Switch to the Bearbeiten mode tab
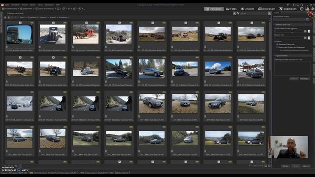Screen dimensions: 315x177 (x=288, y=9)
